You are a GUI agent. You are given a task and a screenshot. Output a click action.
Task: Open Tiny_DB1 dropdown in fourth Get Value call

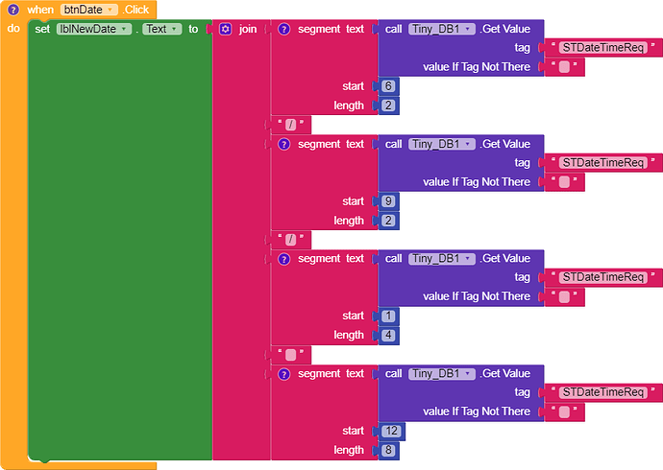coord(442,374)
